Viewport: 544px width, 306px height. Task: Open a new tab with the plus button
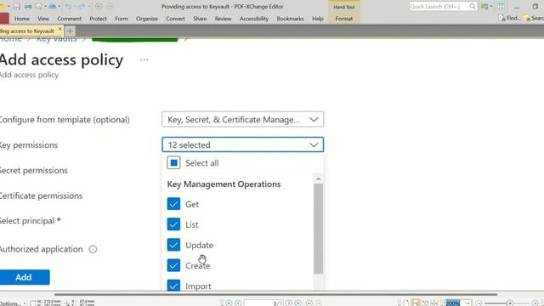(70, 31)
